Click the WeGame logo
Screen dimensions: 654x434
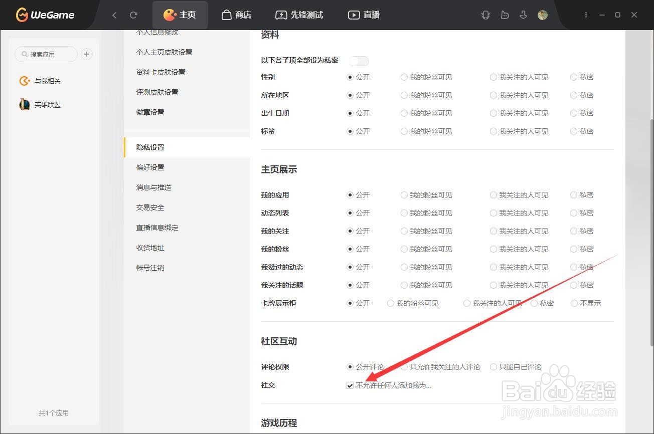click(45, 15)
